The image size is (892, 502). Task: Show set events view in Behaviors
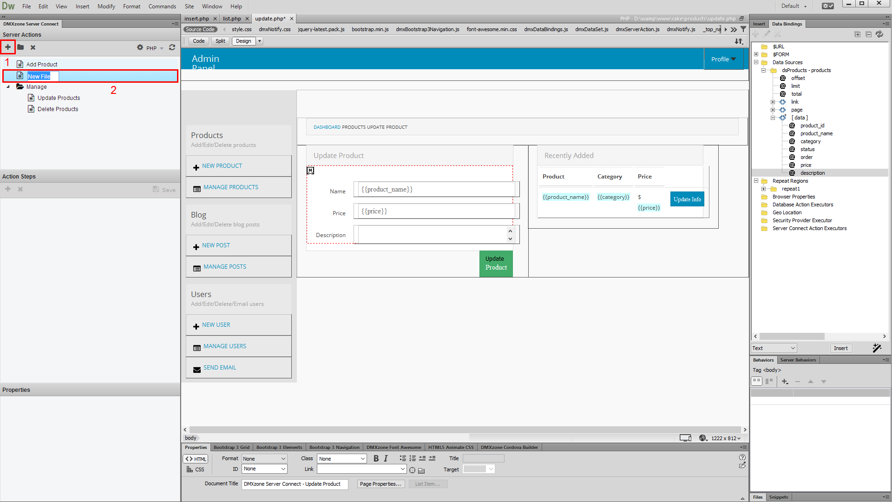click(756, 381)
